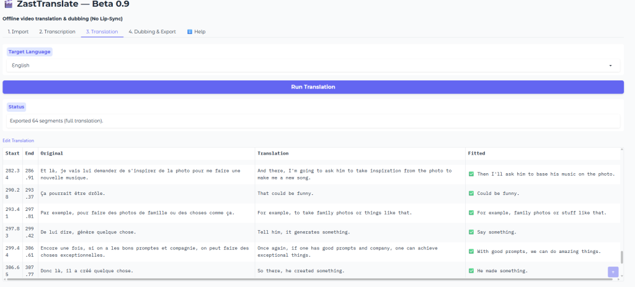635x287 pixels.
Task: Toggle checkmark for "For example, family photos" row
Action: tap(472, 213)
